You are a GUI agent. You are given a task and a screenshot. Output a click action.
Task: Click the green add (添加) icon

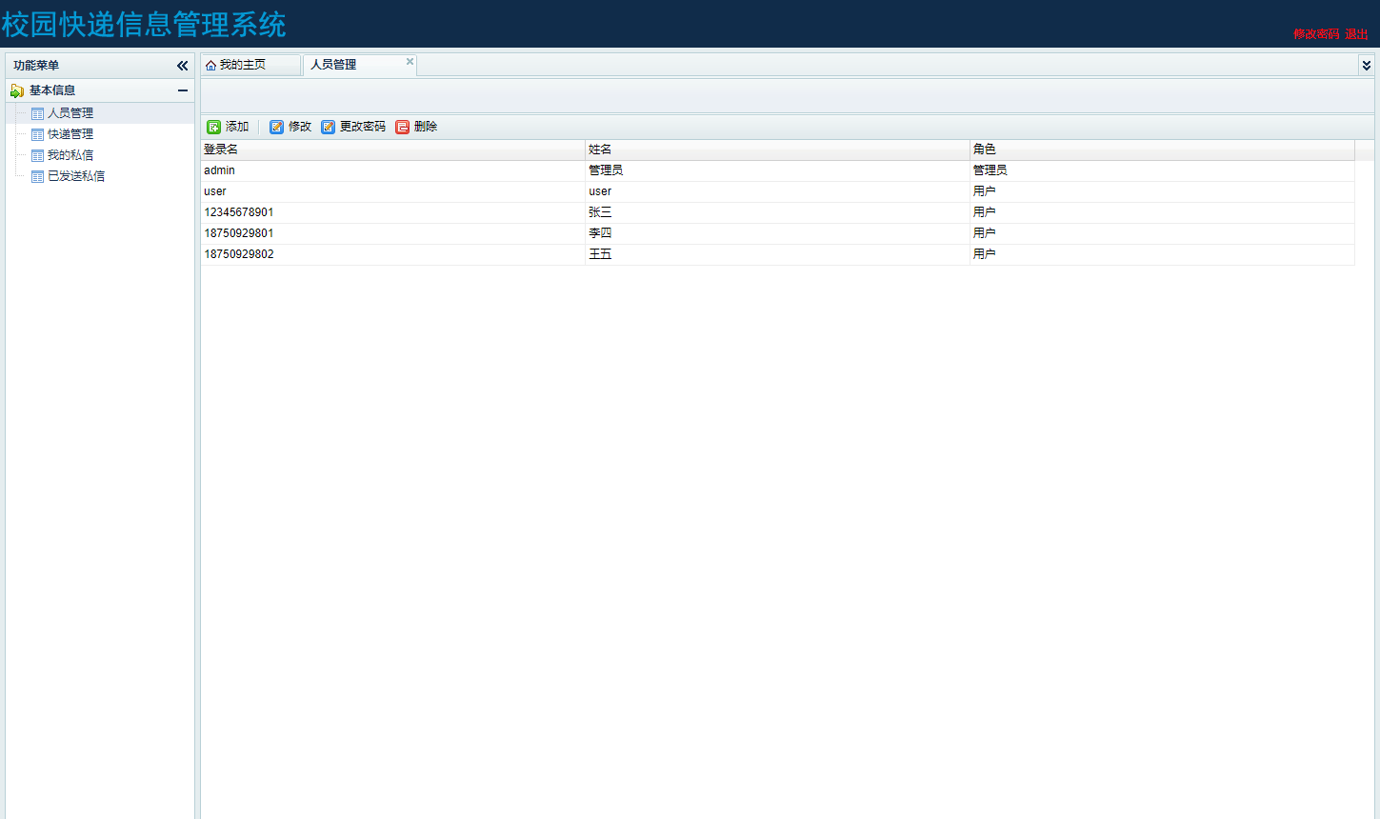pyautogui.click(x=214, y=127)
